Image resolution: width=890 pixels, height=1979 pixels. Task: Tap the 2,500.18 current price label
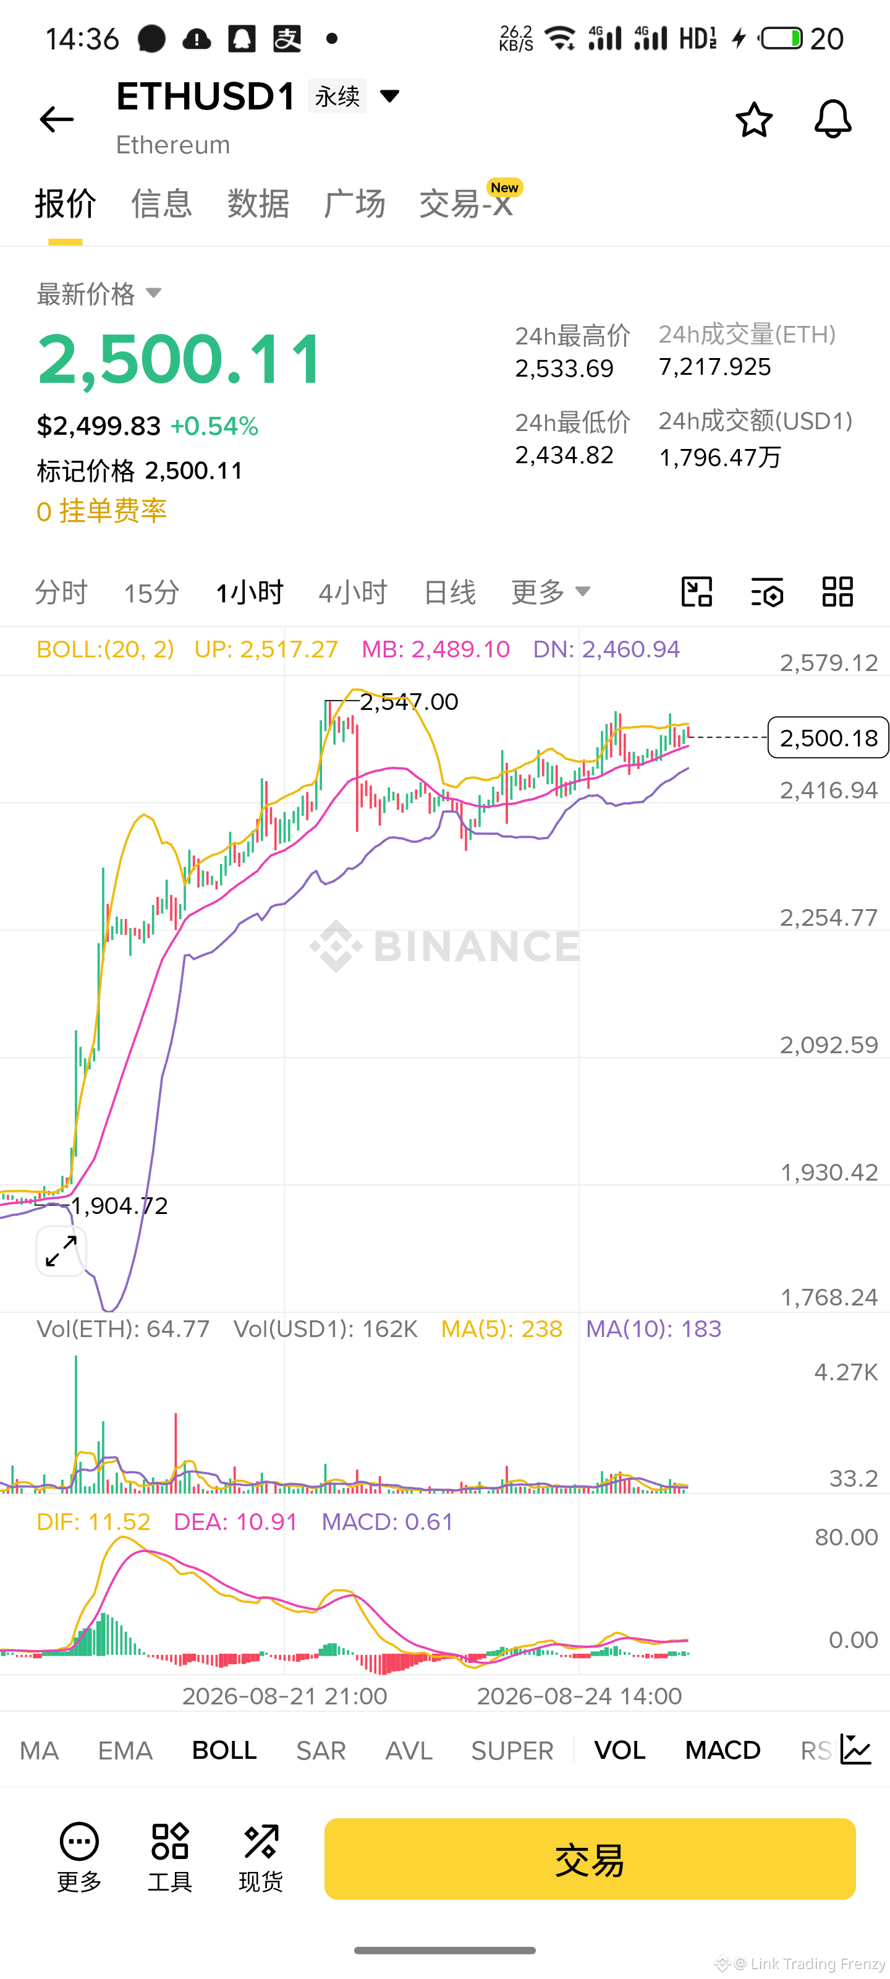click(x=828, y=738)
